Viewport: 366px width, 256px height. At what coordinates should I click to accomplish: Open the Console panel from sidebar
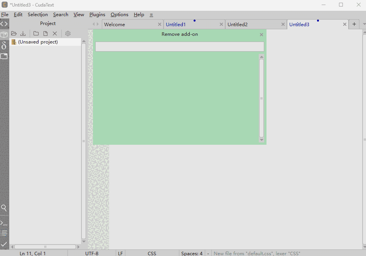click(4, 223)
